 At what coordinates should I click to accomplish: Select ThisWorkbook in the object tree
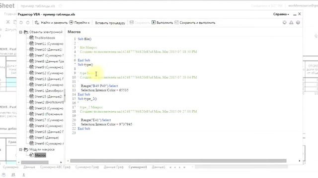point(45,38)
